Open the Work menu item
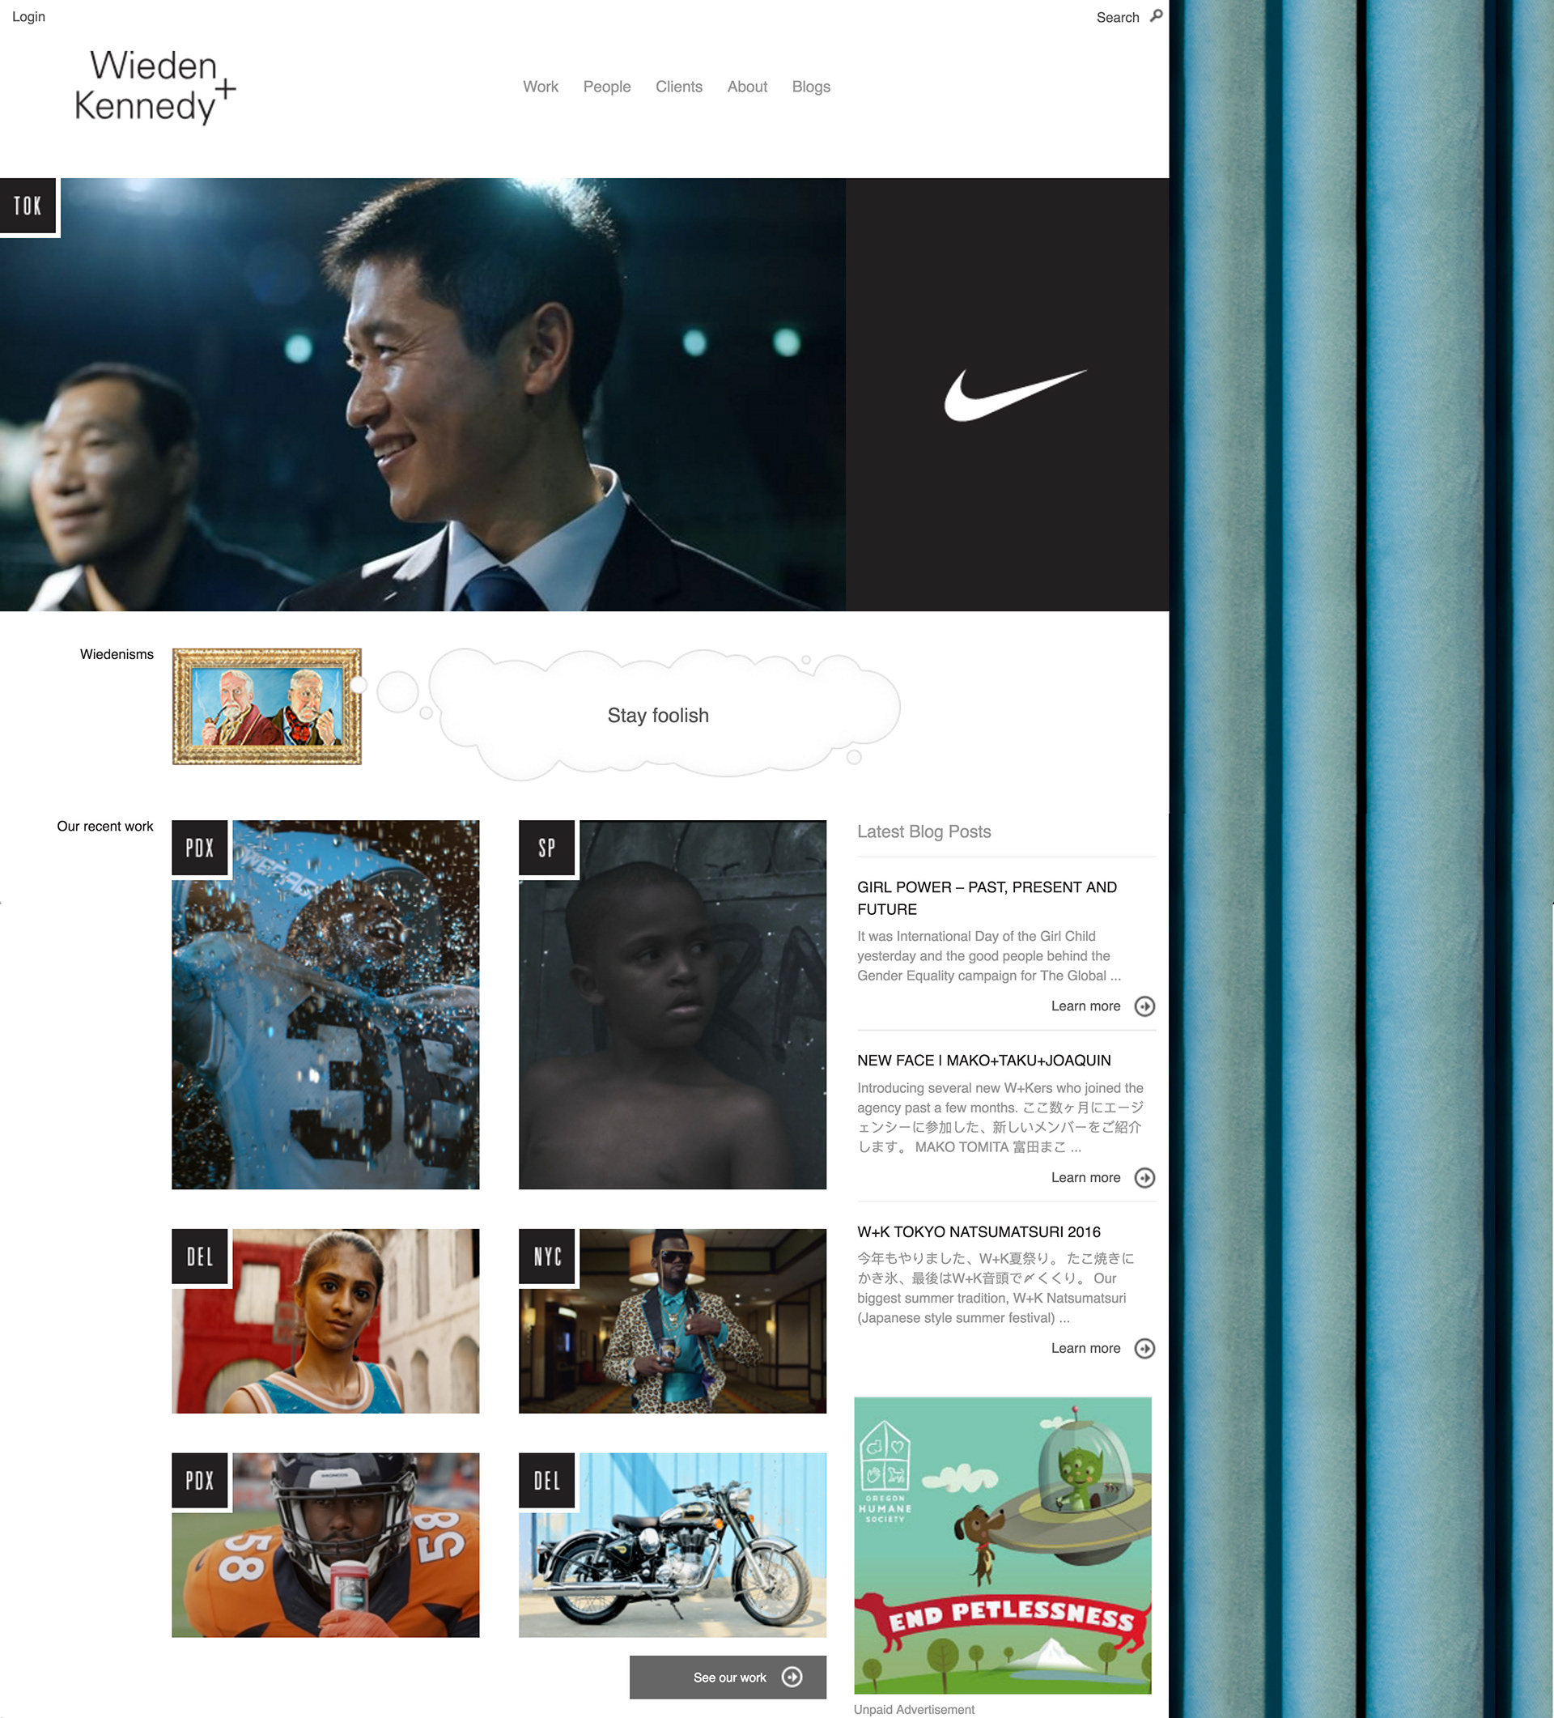Image resolution: width=1554 pixels, height=1718 pixels. (540, 87)
